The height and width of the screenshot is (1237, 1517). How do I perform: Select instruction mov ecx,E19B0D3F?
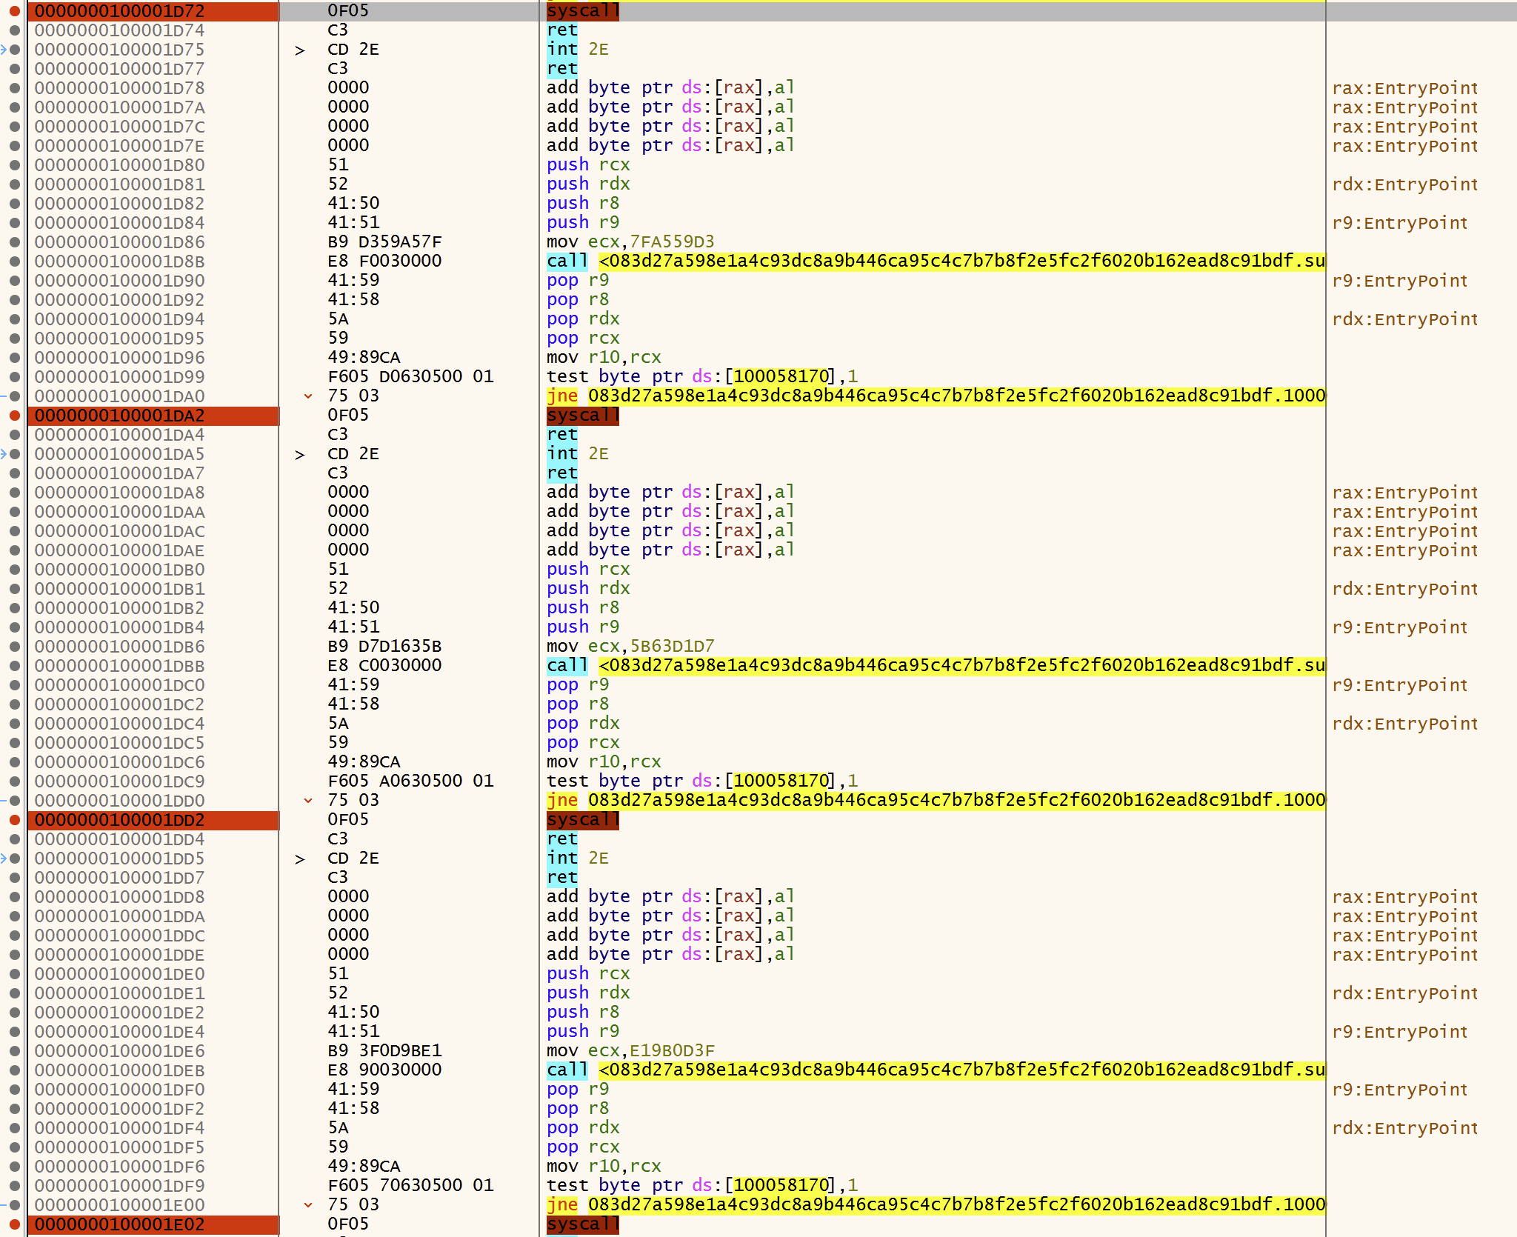click(631, 1051)
